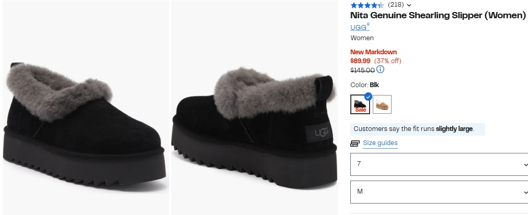Image resolution: width=528 pixels, height=215 pixels.
Task: Open the UGG brand link
Action: point(359,27)
